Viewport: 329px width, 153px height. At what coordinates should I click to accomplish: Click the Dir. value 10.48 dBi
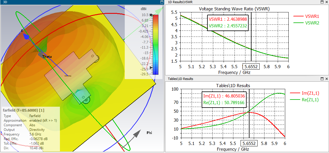pyautogui.click(x=36, y=148)
